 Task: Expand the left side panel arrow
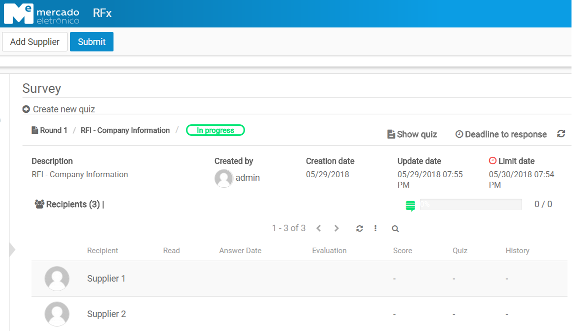(12, 250)
